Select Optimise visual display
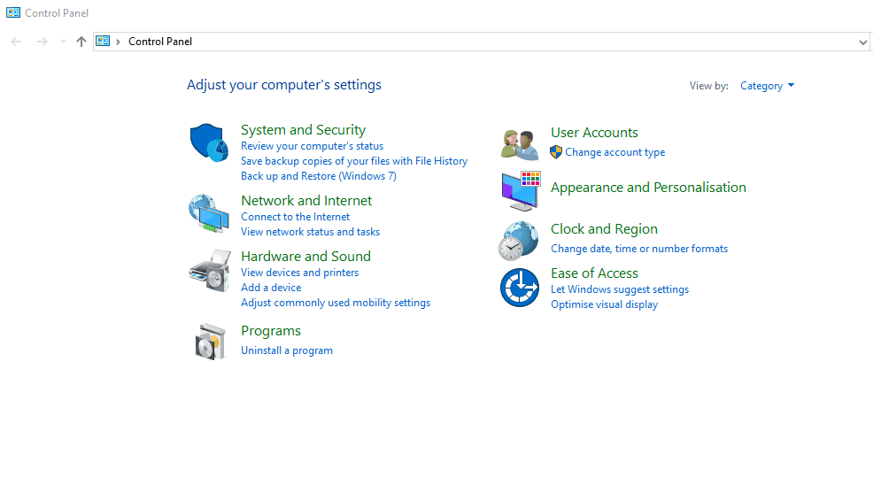Screen dimensions: 873x477 [604, 304]
